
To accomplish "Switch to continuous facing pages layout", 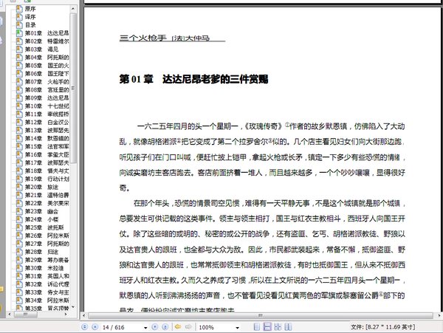I will (278, 327).
